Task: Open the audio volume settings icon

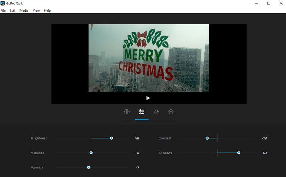Action: 156,112
